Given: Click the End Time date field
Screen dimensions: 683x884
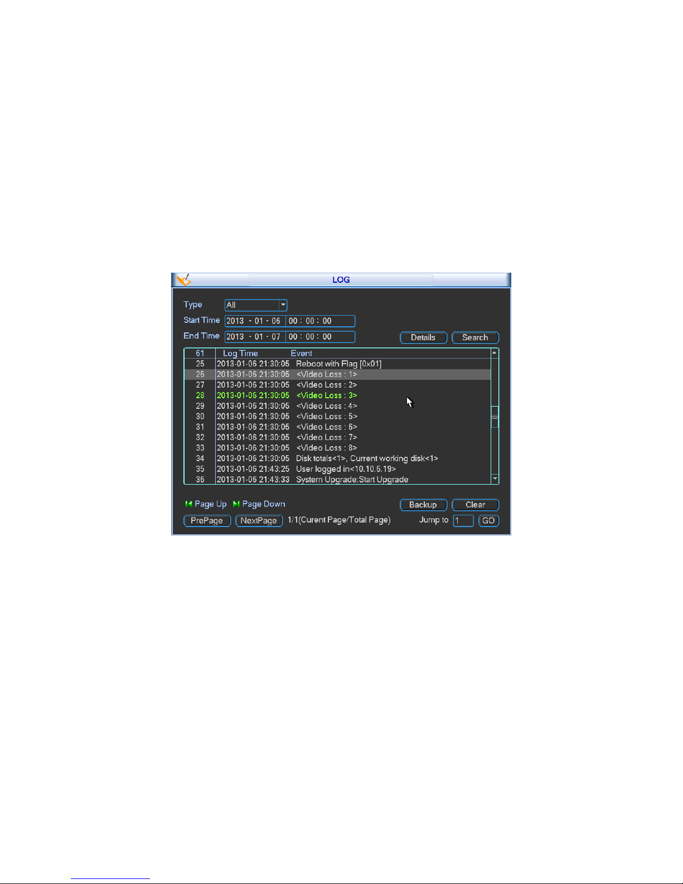Looking at the screenshot, I should pos(255,337).
